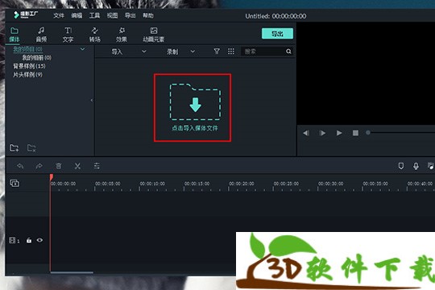
Task: Open the 音频 audio library tab
Action: tap(41, 35)
